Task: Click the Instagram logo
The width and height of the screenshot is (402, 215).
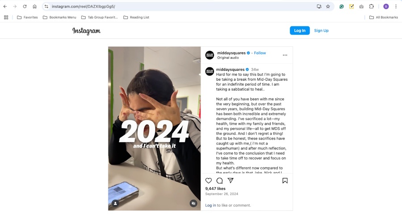Action: coord(86,31)
